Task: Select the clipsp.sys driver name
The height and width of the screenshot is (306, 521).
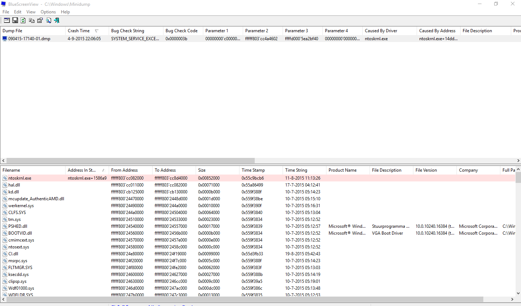Action: point(17,281)
